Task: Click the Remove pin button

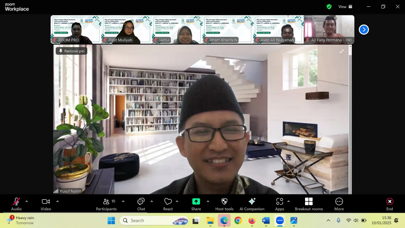Action: [x=72, y=51]
